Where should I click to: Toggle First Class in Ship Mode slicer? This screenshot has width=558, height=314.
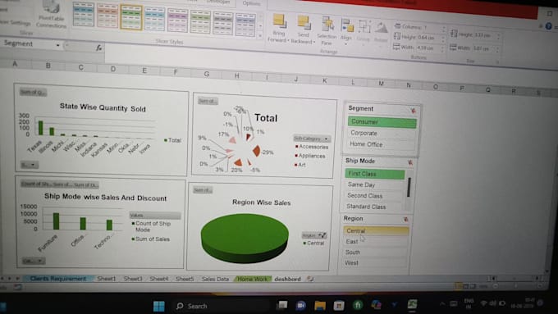tap(375, 174)
